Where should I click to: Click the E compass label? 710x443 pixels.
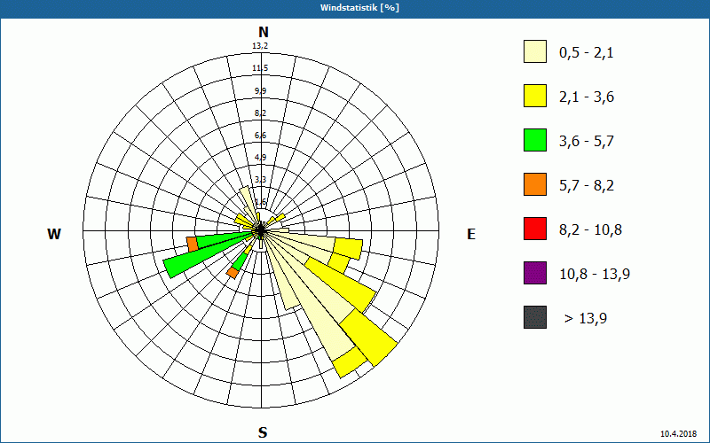click(471, 234)
